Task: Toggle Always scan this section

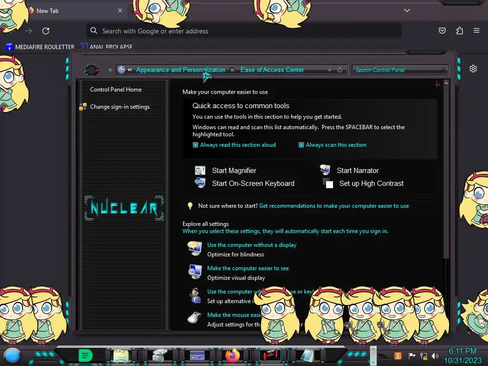Action: coord(332,145)
